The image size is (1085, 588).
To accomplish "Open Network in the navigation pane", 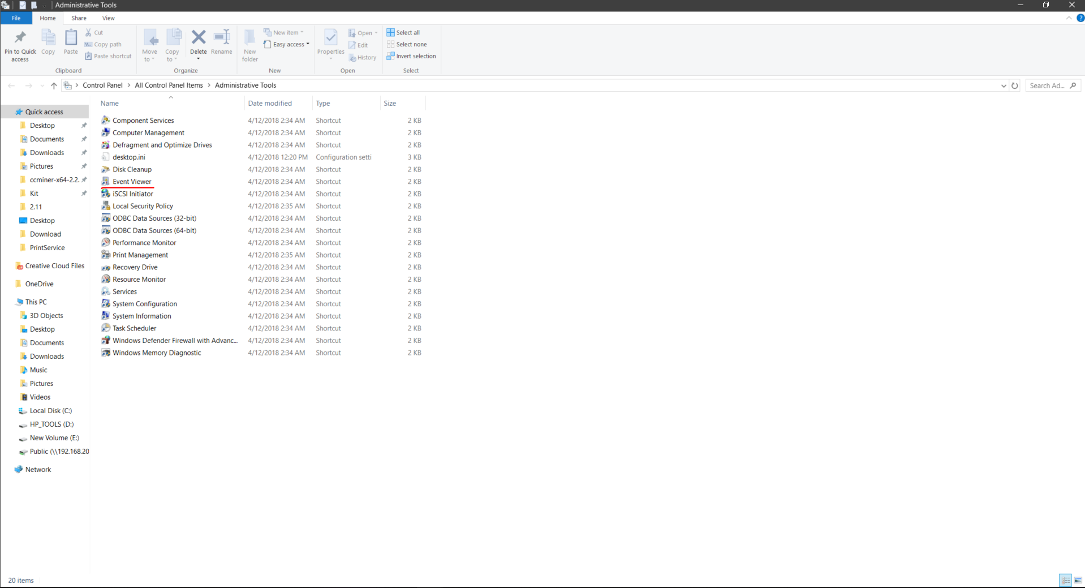I will pyautogui.click(x=38, y=470).
